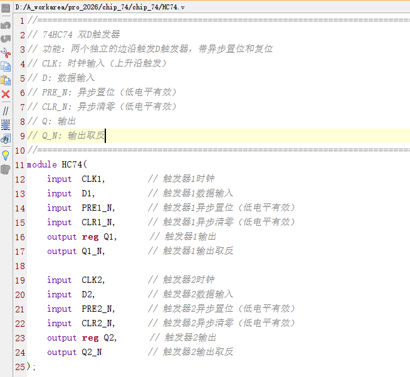Click the file path HC74.v title
410x377 pixels.
point(100,7)
